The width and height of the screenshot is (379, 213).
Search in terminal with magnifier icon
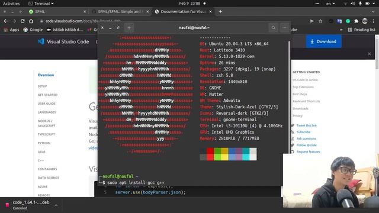point(274,28)
